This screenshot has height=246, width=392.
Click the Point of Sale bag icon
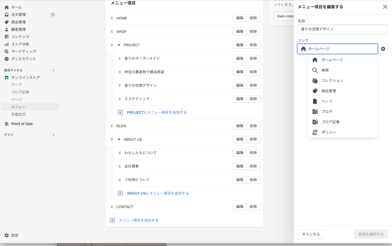point(7,124)
